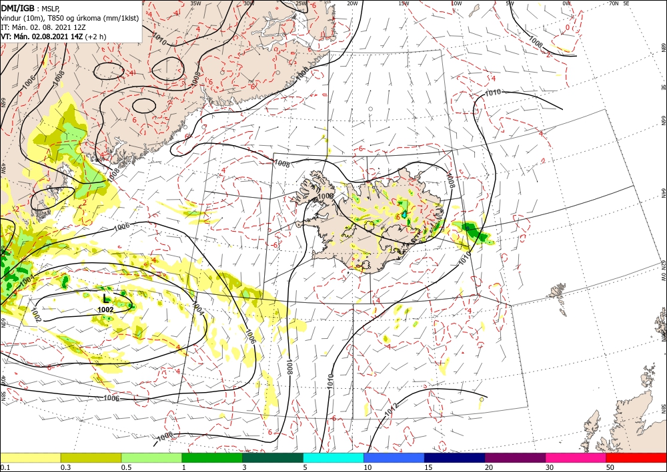Click the 'vindur (10m), T850 og úrkoma' line
The image size is (667, 472).
[x=69, y=18]
